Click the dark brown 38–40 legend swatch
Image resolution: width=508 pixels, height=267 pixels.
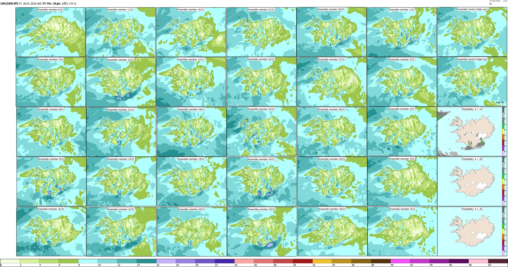tap(381, 261)
